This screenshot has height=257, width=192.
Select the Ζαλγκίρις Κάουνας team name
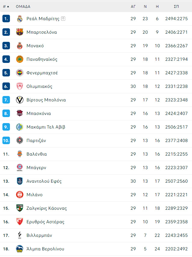coord(47,208)
